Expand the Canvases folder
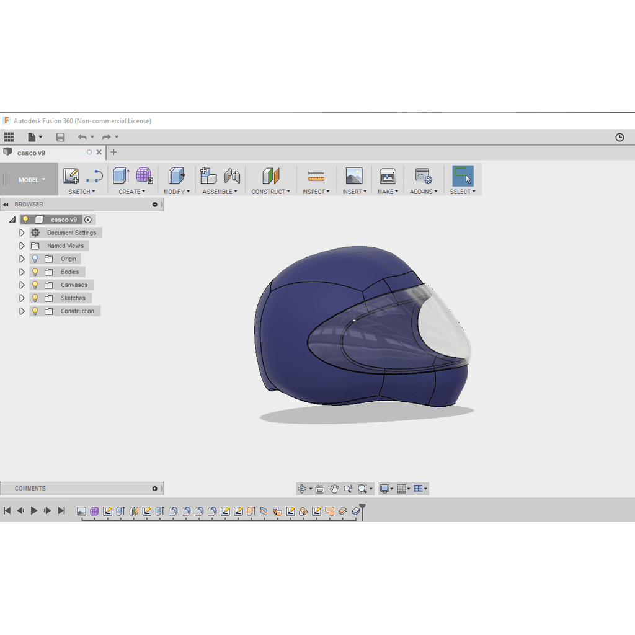The height and width of the screenshot is (635, 635). pyautogui.click(x=22, y=285)
